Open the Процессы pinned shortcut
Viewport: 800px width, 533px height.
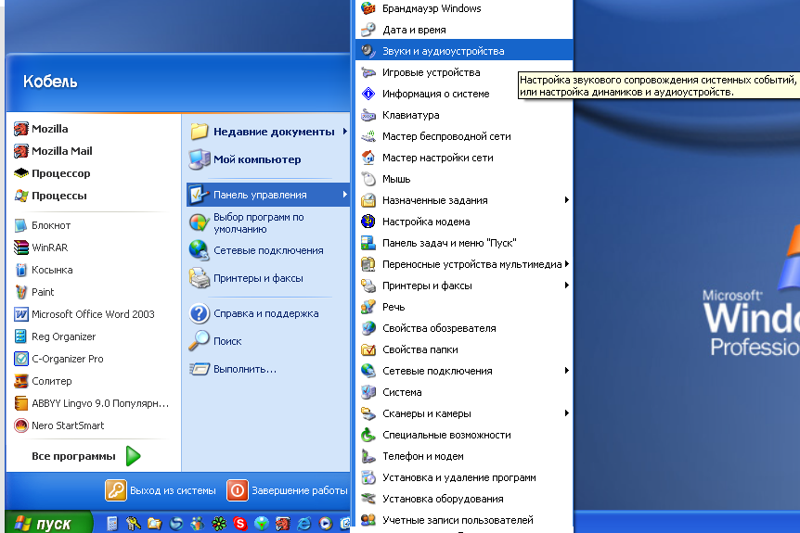50,197
